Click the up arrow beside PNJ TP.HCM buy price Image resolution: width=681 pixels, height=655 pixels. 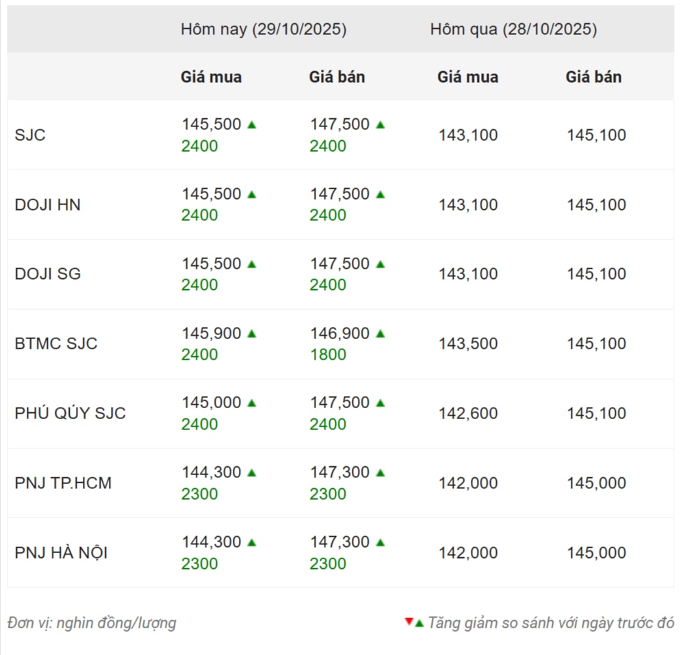point(250,472)
